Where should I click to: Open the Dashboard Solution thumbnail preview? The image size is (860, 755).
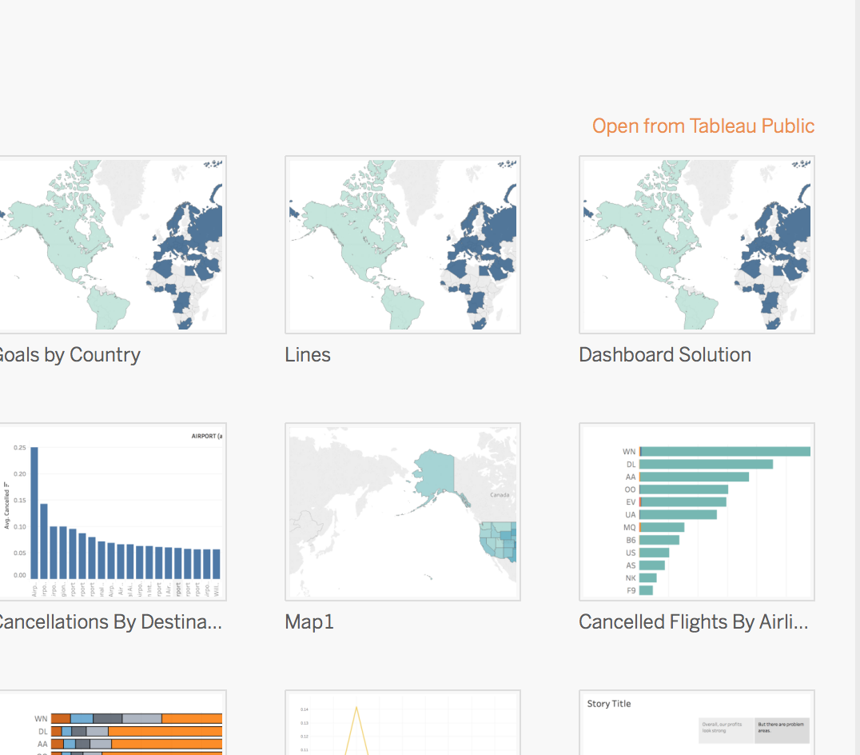696,245
